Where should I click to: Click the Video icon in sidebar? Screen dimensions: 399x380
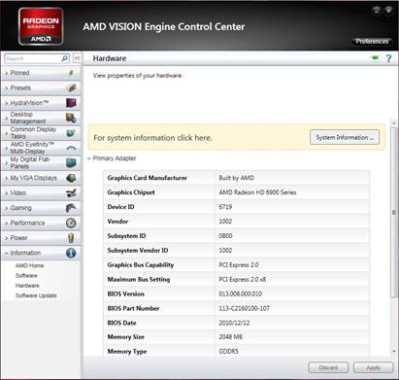[71, 192]
